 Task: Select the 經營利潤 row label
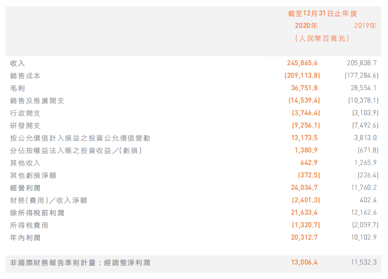pyautogui.click(x=25, y=188)
